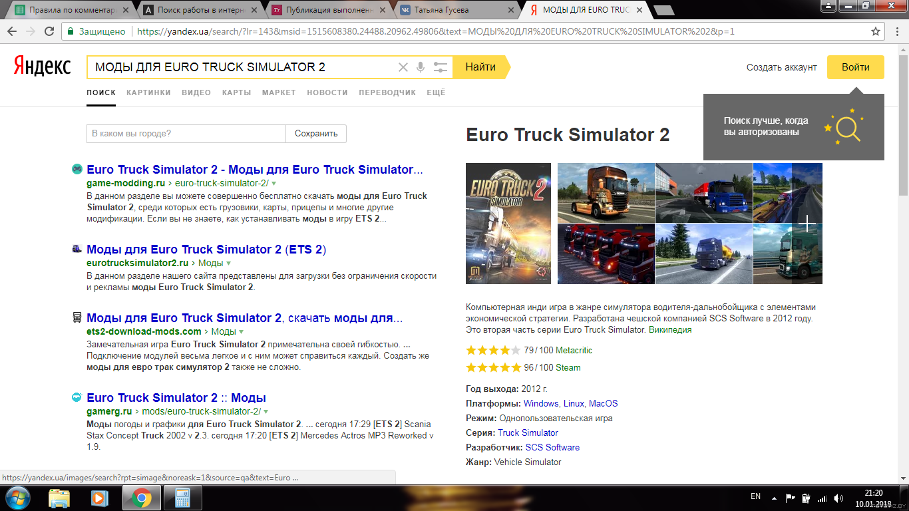Switch to НОВОСТИ tab
This screenshot has height=511, width=909.
tap(327, 92)
